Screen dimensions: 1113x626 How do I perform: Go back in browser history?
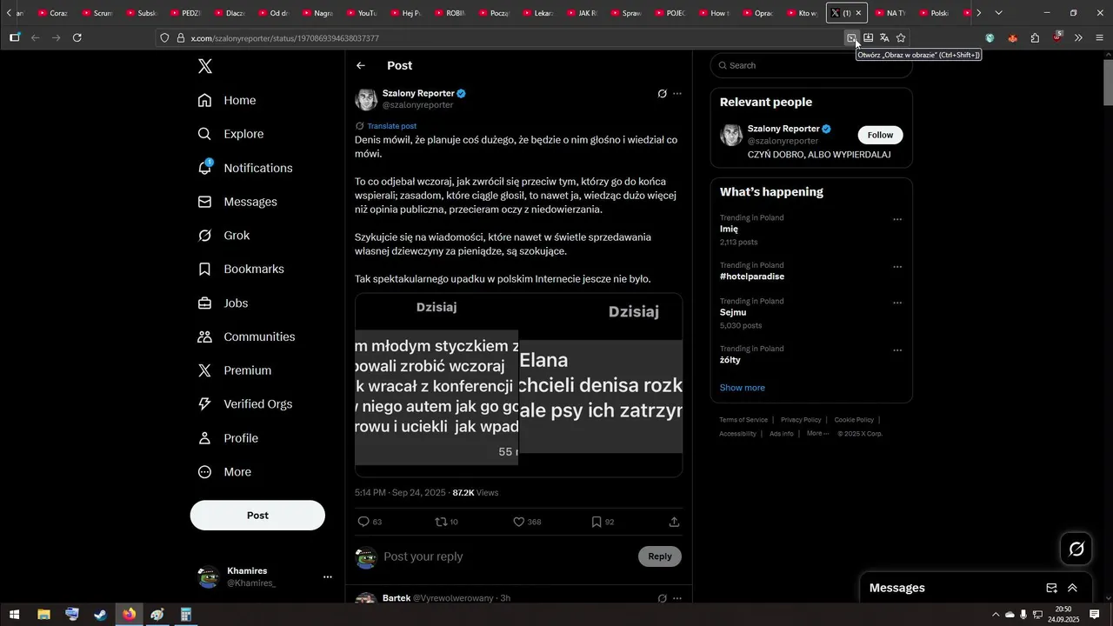tap(36, 38)
